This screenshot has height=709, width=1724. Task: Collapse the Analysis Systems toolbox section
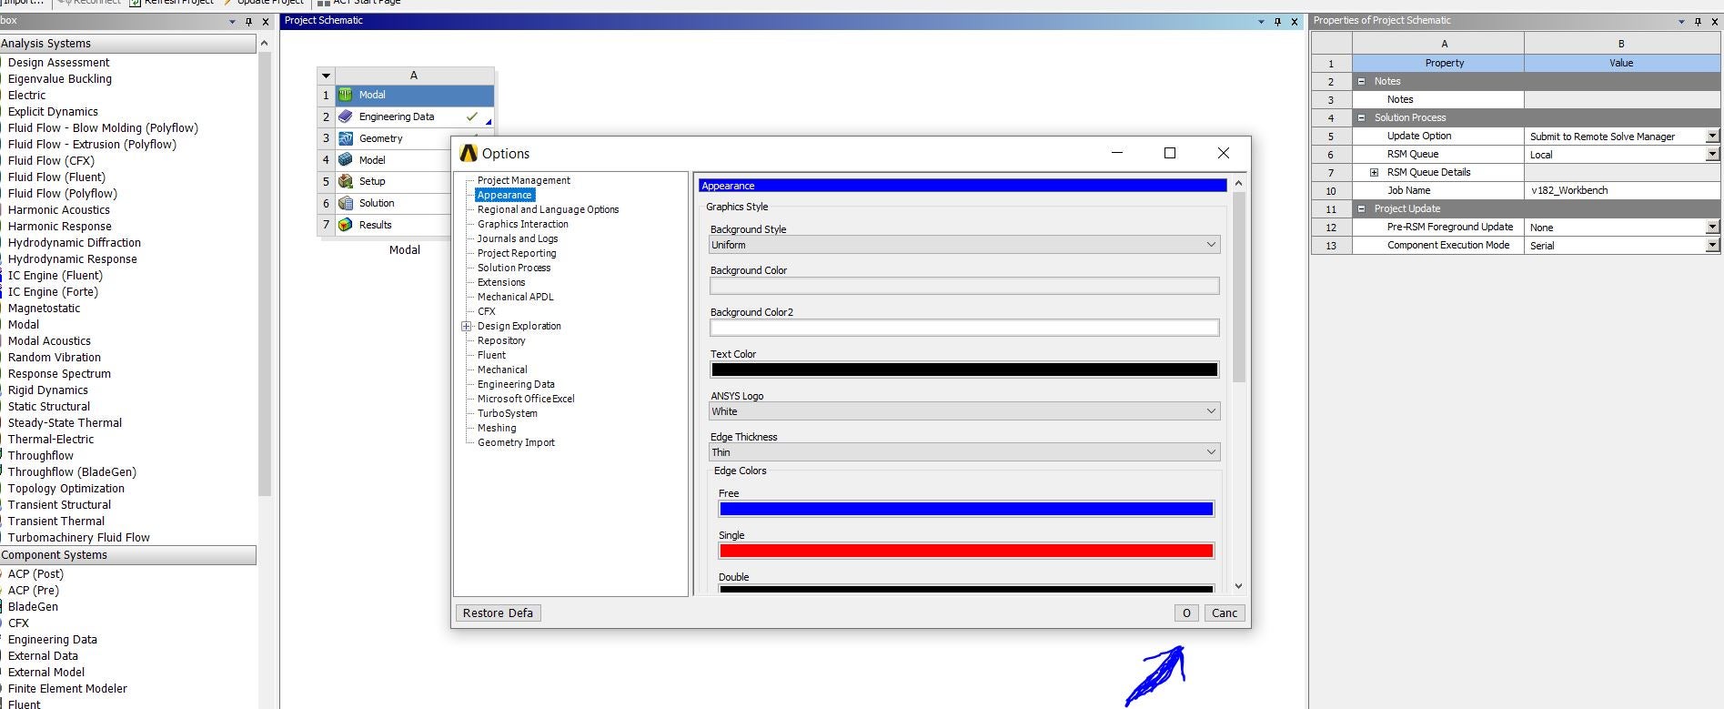point(127,43)
